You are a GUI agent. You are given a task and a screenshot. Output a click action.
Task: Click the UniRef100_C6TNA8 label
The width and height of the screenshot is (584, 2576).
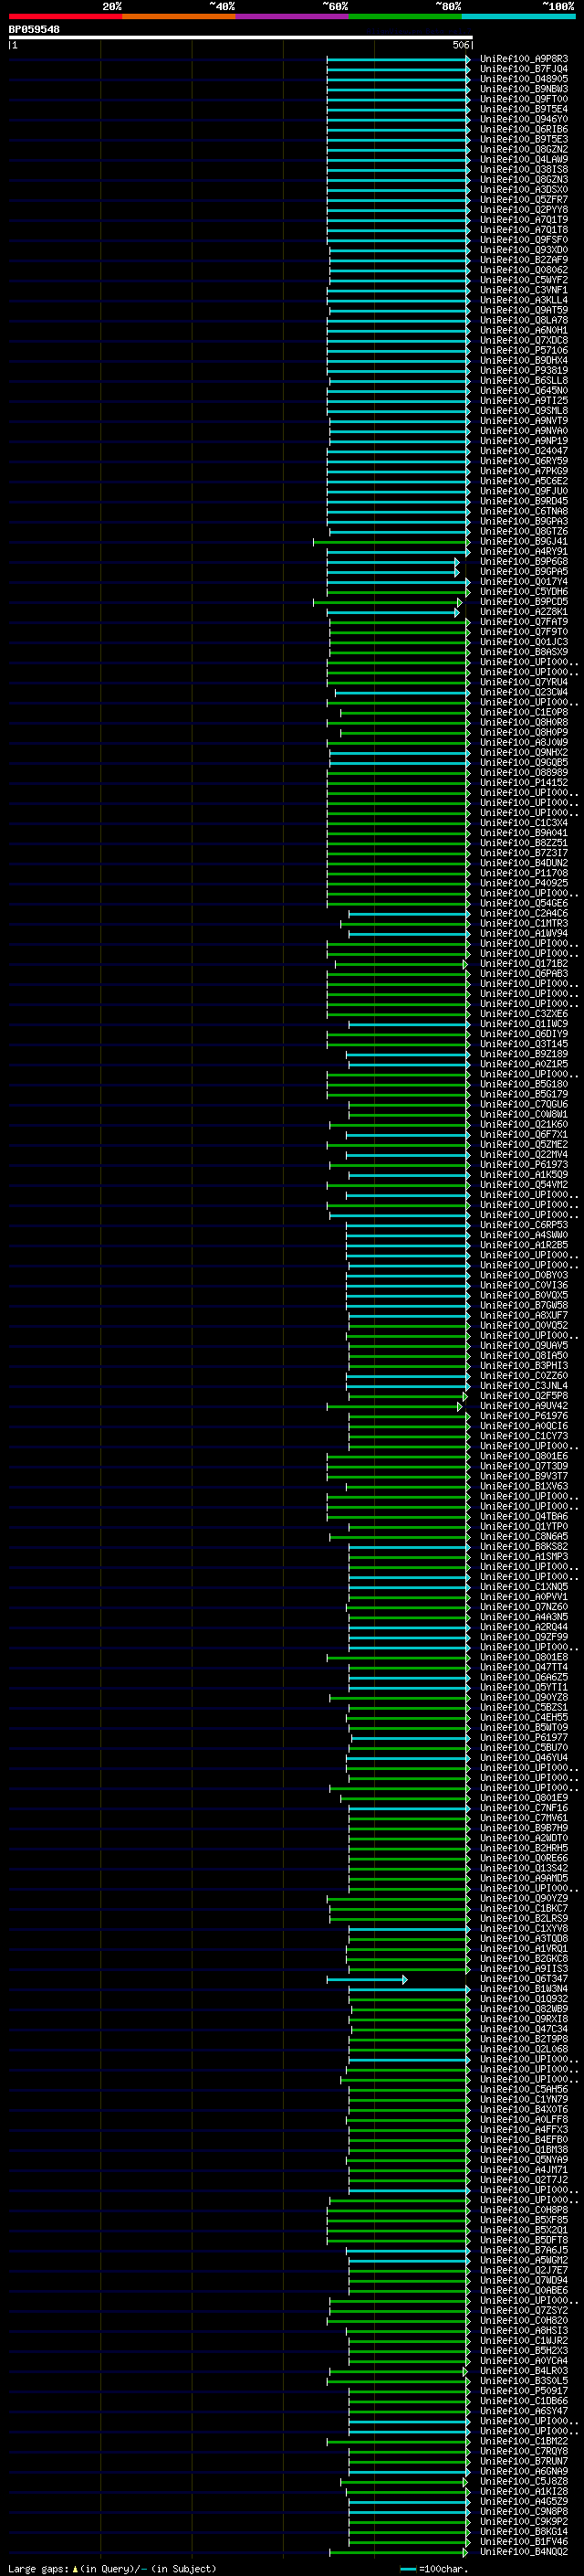tap(524, 511)
